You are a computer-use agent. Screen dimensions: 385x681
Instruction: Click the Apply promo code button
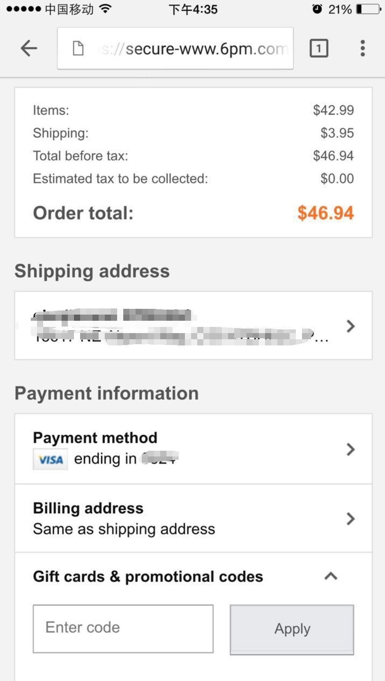click(x=292, y=629)
